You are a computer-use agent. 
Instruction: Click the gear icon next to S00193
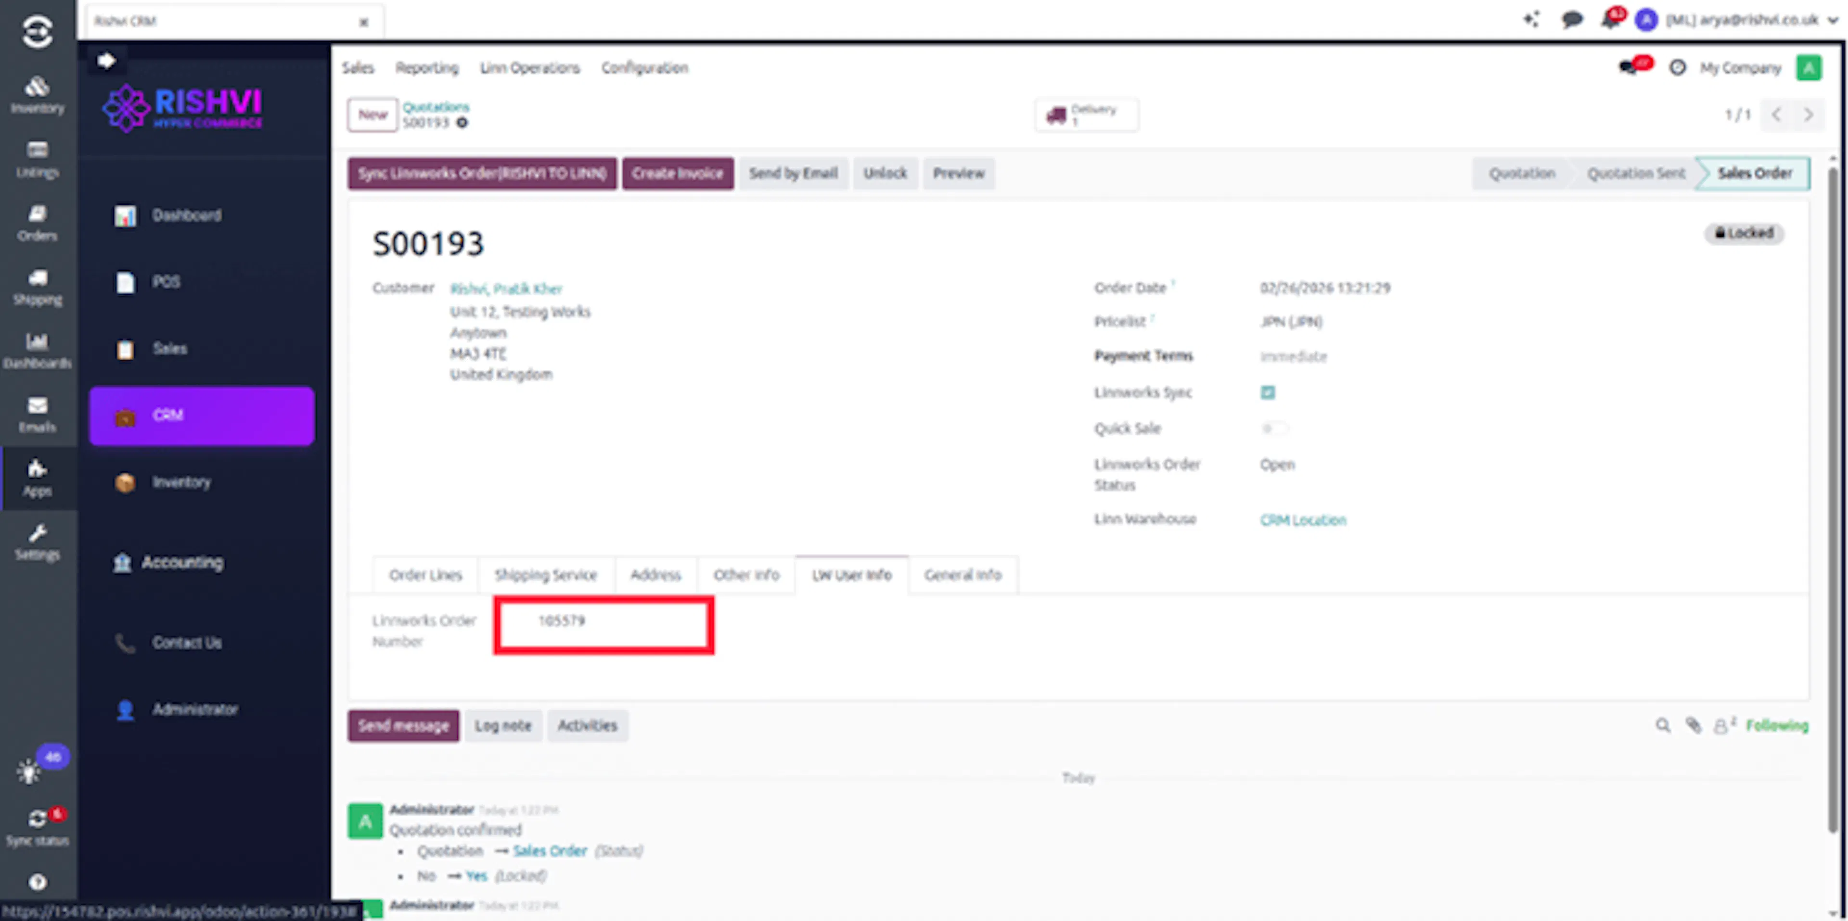pyautogui.click(x=462, y=123)
